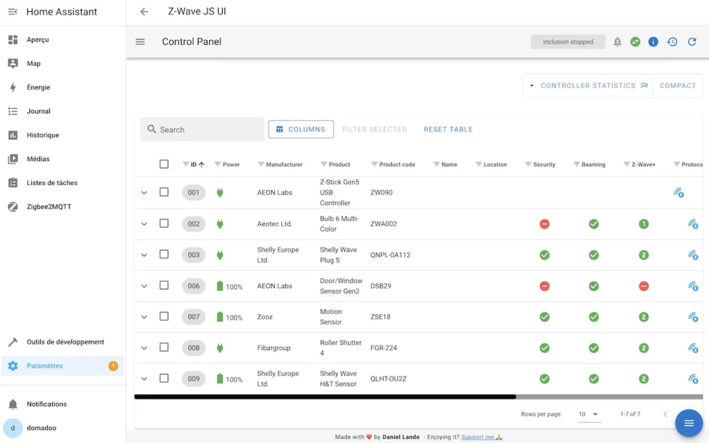Expand the row for node 007 Zooz
709x443 pixels.
click(x=144, y=317)
